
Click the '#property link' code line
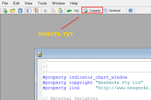(x=97, y=88)
